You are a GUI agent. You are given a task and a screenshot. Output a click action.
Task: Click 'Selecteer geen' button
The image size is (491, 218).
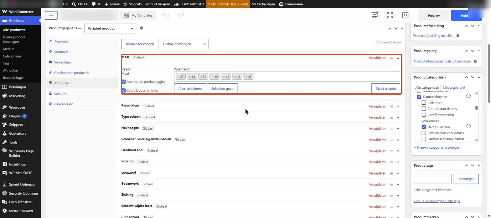pos(222,89)
